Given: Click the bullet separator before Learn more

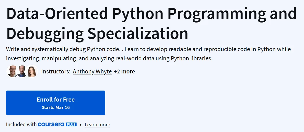Looking at the screenshot, I should coord(80,125).
